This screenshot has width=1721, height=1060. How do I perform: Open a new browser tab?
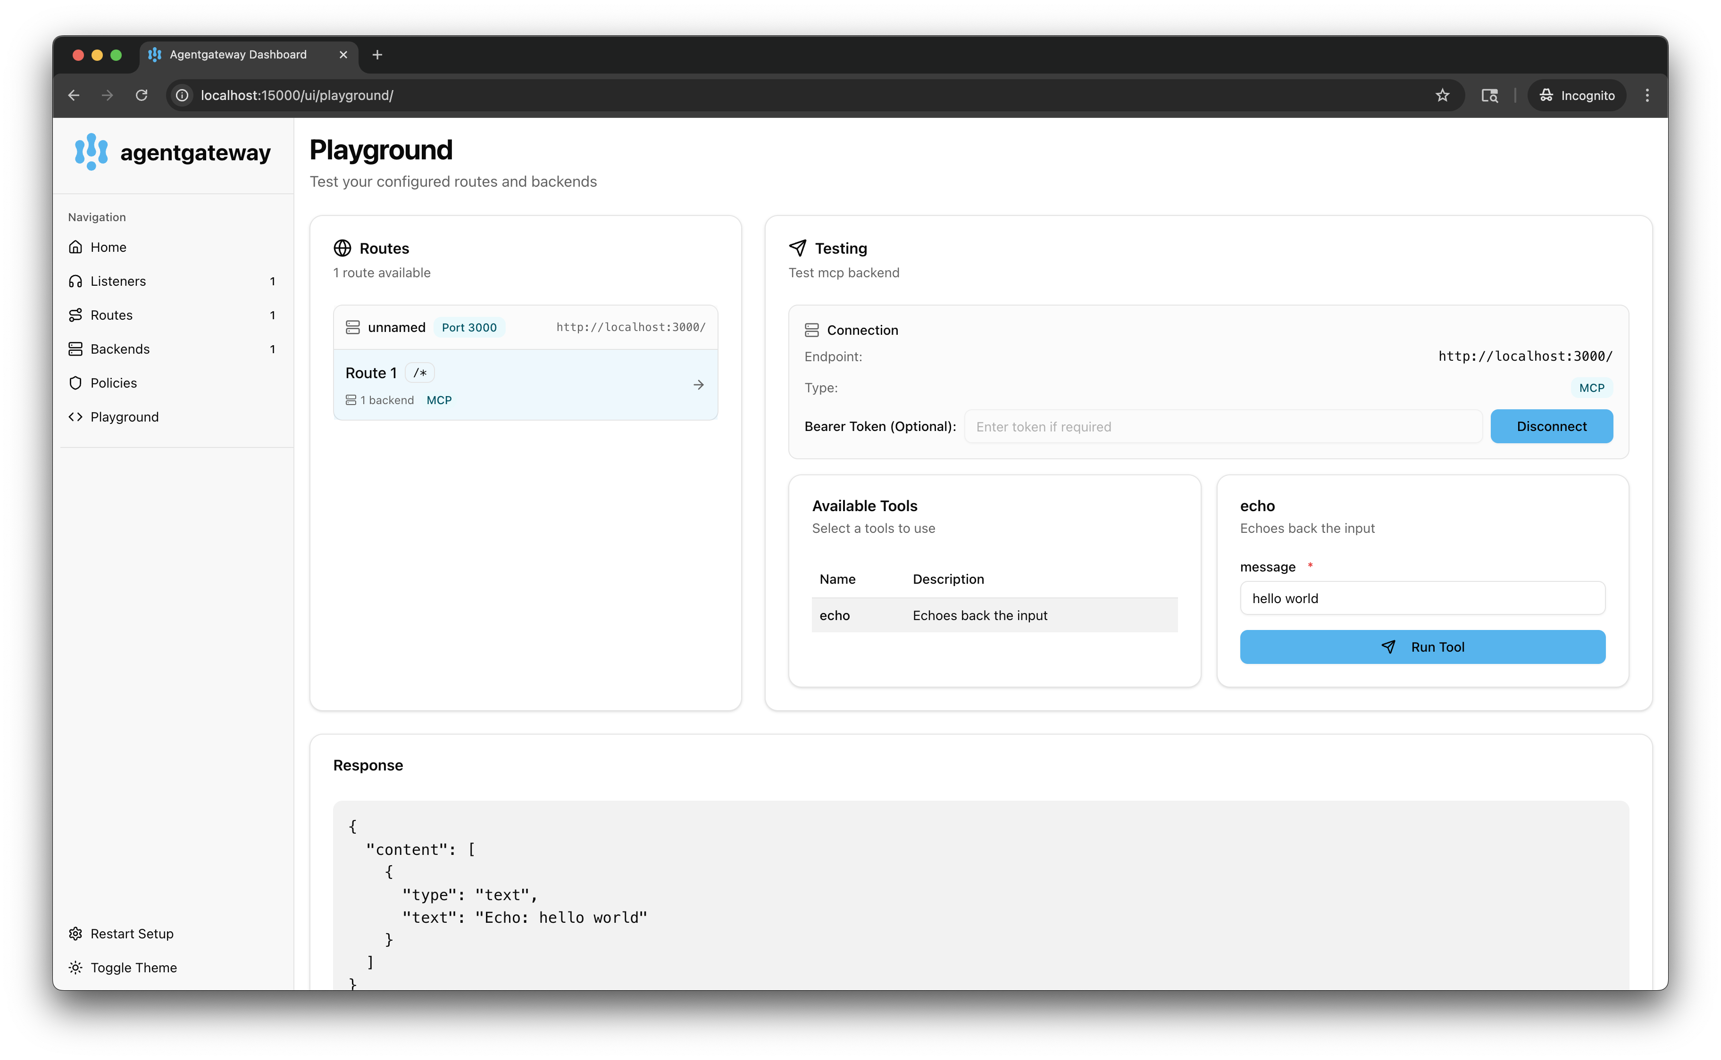click(x=377, y=55)
